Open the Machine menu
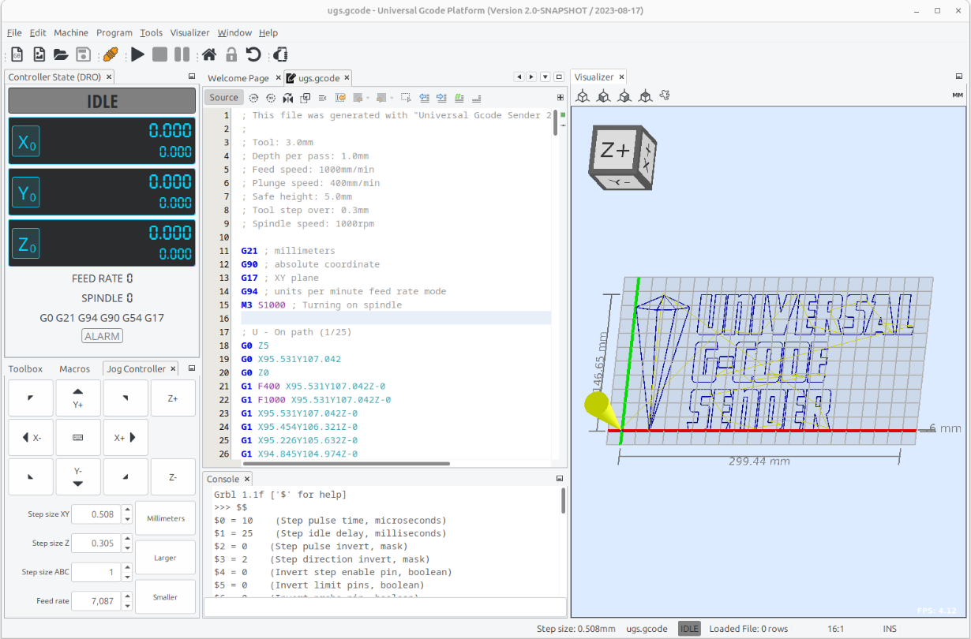Viewport: 971px width, 639px height. point(71,32)
